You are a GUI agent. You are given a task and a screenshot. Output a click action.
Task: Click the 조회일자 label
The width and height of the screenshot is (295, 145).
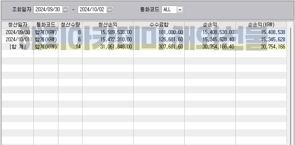pyautogui.click(x=22, y=10)
